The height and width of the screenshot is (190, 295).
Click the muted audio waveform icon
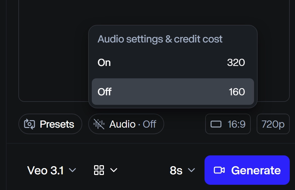tap(99, 124)
